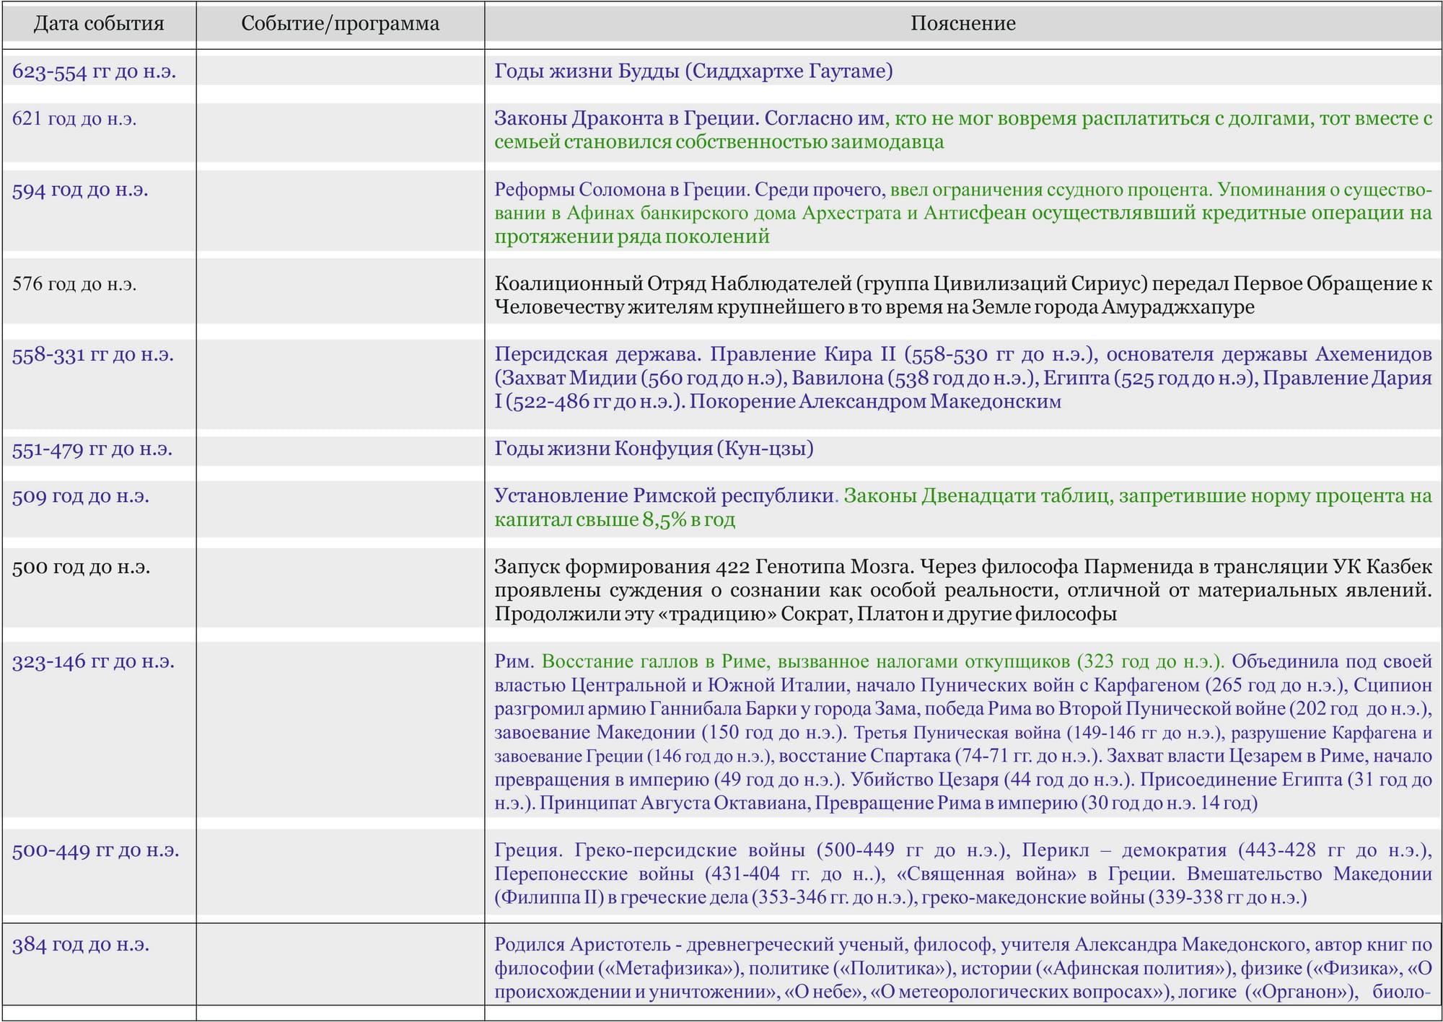Image resolution: width=1443 pixels, height=1022 pixels.
Task: Select the date cell '594 год до н.э.'
Action: [x=80, y=190]
